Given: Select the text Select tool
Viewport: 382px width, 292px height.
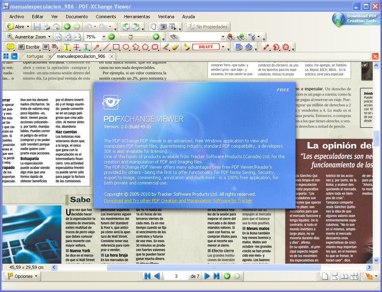Looking at the screenshot, I should pyautogui.click(x=172, y=27).
